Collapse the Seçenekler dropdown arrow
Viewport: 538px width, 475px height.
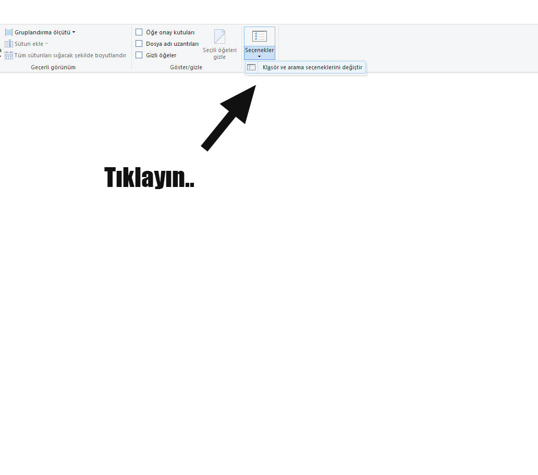click(259, 56)
